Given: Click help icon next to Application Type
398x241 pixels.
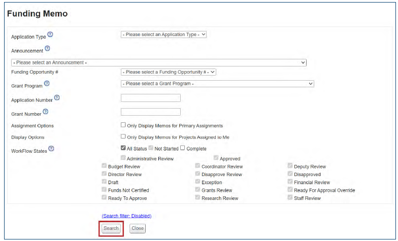Looking at the screenshot, I should tap(50, 35).
